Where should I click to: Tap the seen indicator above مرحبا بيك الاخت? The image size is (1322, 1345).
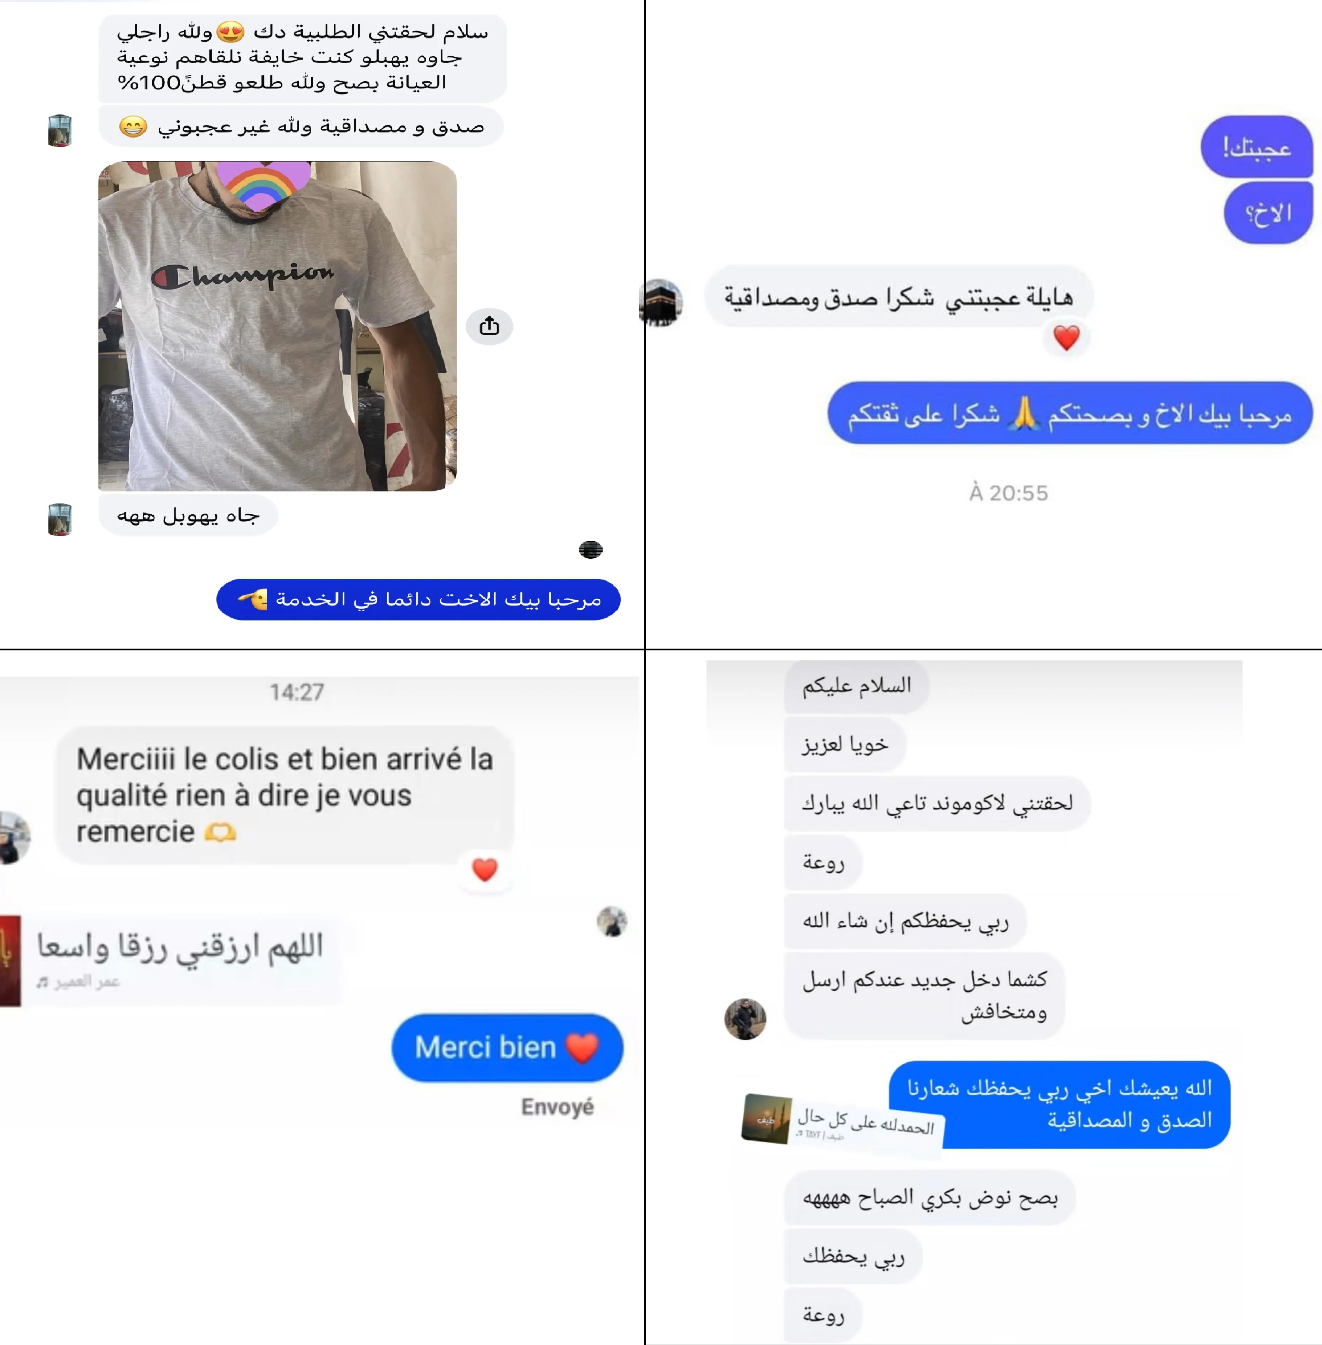(591, 549)
